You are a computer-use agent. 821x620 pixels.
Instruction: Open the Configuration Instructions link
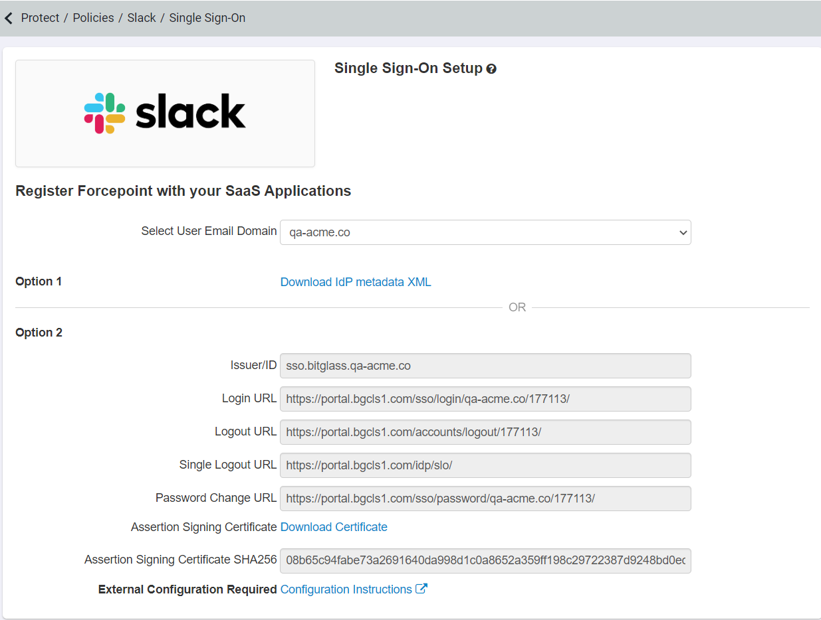[345, 589]
